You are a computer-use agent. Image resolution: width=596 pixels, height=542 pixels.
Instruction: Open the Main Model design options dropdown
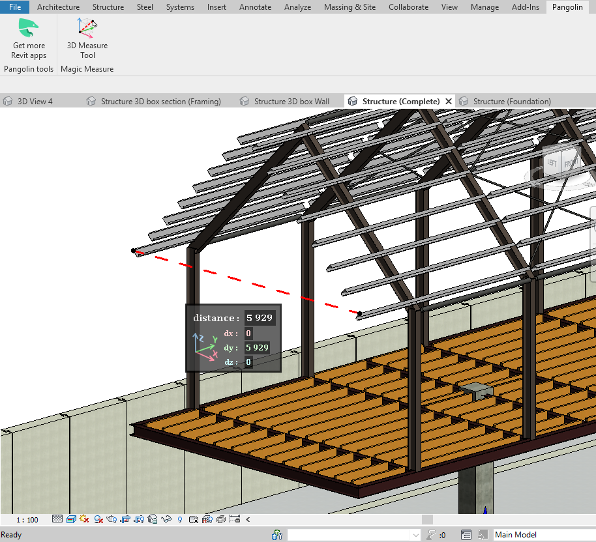pyautogui.click(x=541, y=535)
